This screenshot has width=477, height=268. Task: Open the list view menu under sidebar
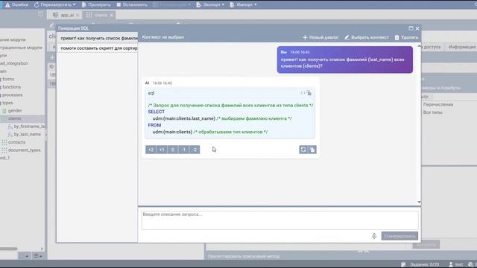pos(37,256)
